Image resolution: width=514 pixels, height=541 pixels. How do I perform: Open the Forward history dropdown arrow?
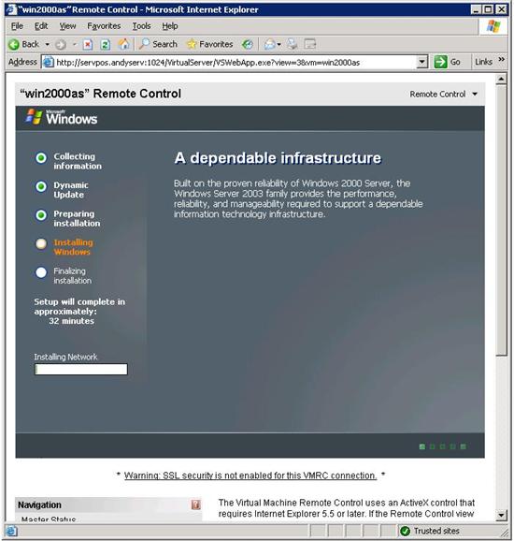tap(75, 45)
